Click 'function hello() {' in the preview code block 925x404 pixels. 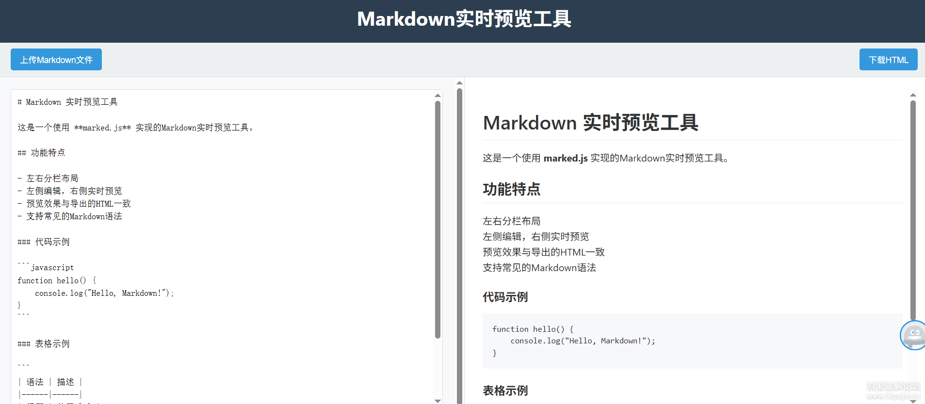[x=533, y=329]
